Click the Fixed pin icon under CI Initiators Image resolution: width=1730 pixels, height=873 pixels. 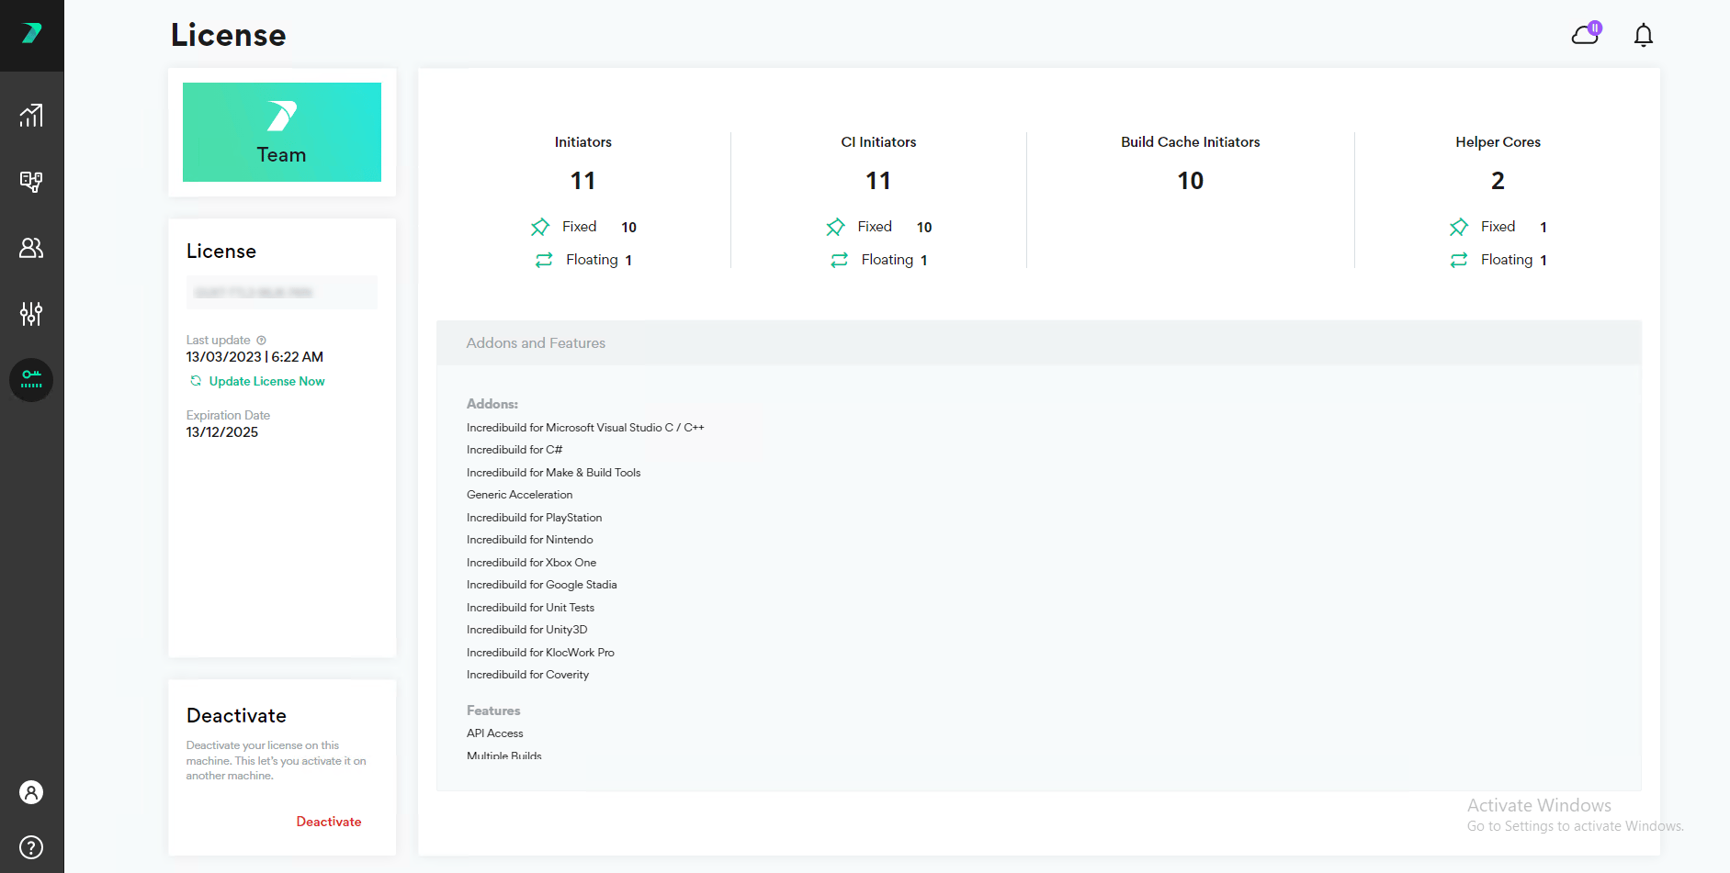click(835, 227)
